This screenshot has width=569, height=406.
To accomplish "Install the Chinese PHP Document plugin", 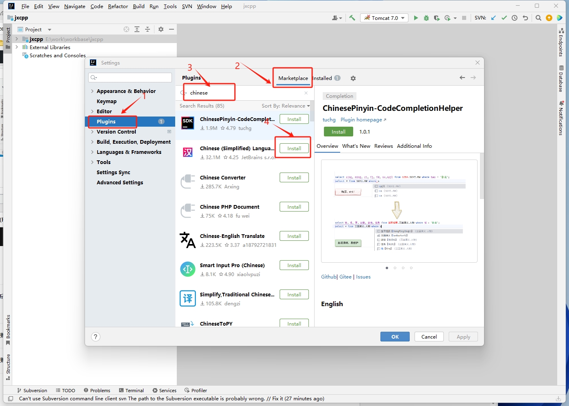I will pos(294,207).
